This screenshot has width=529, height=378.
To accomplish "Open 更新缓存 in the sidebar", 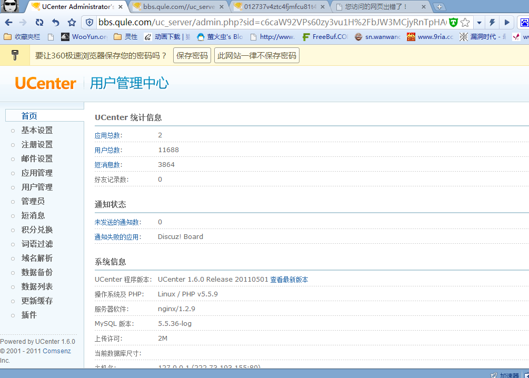I will click(x=37, y=301).
